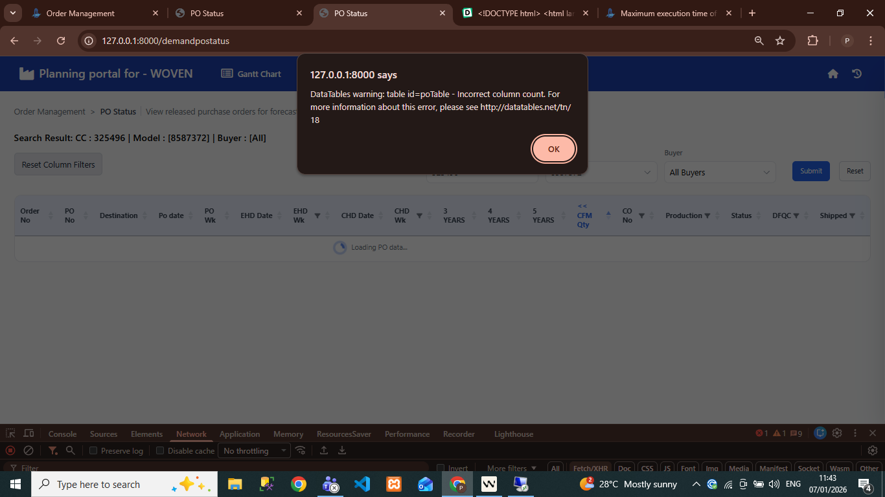The image size is (885, 497).
Task: Click the import HAR upload icon
Action: pos(324,450)
